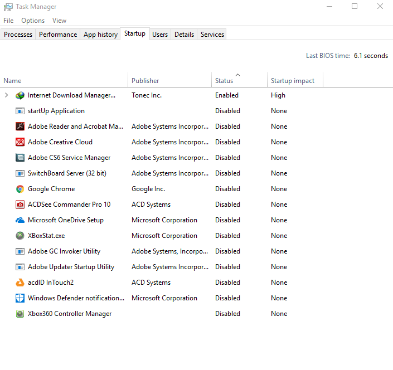Switch to the Performance tab
393x370 pixels.
58,35
